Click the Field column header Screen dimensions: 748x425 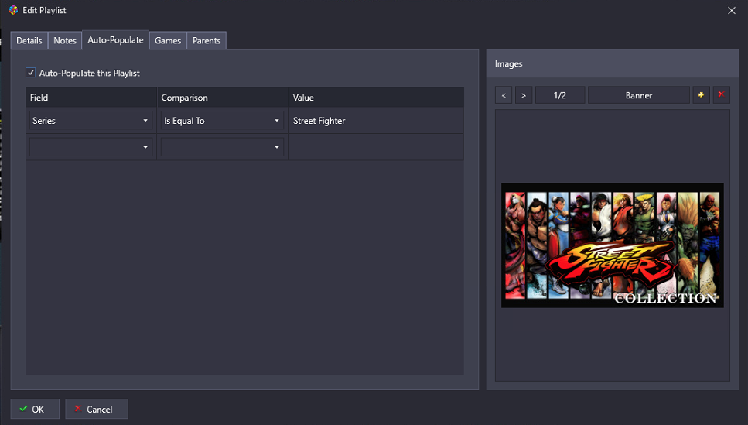click(91, 98)
